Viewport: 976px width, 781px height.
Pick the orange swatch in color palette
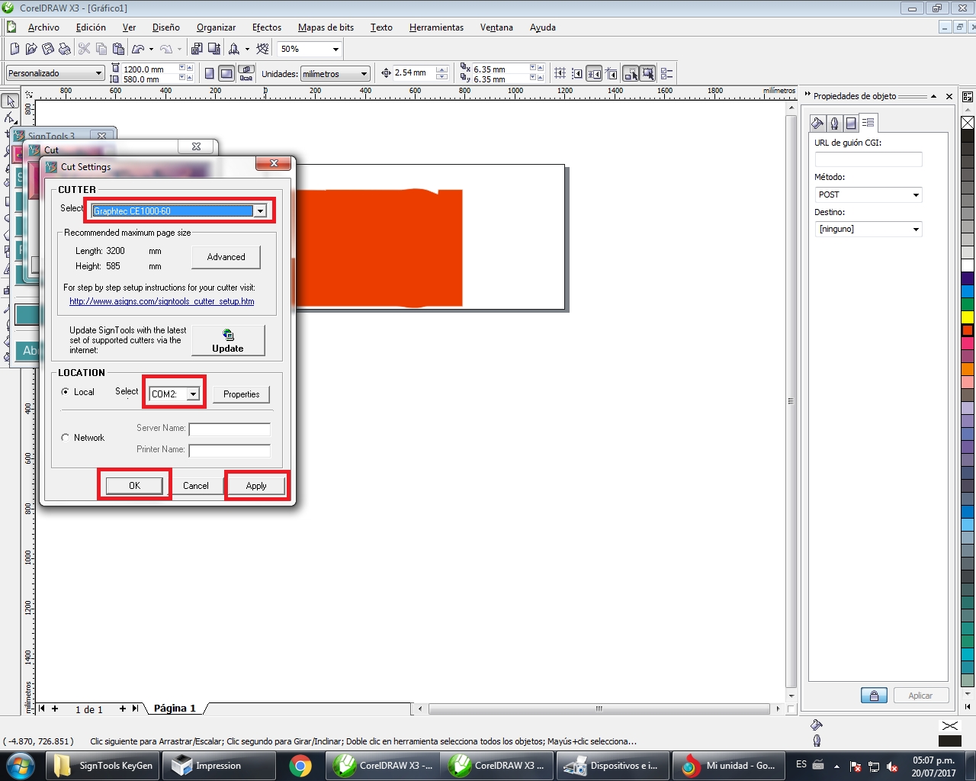(968, 368)
